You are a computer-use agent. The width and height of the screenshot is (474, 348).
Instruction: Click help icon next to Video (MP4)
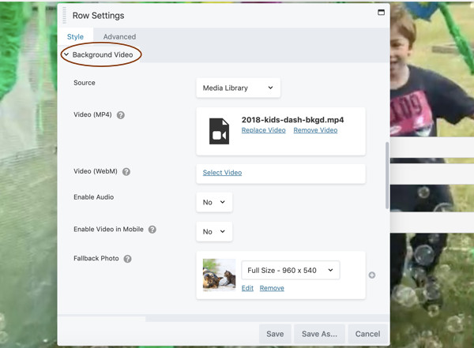[x=121, y=115]
